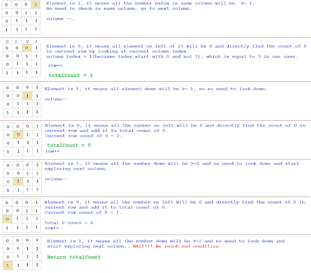The image size is (311, 273).
Task: Click 'row++' line below 'total 0 count = 6.'
Action: tap(52, 228)
